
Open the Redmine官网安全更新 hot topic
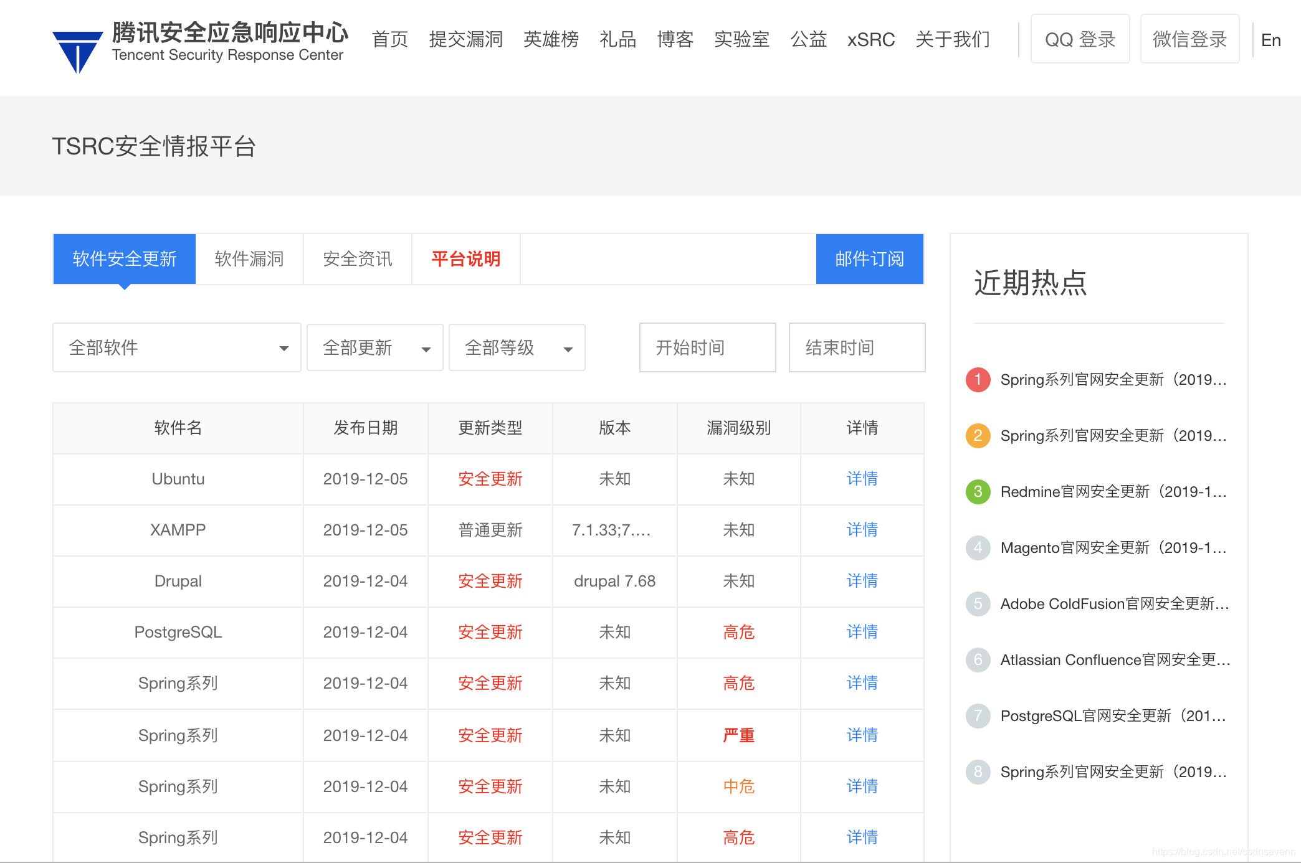tap(1114, 491)
